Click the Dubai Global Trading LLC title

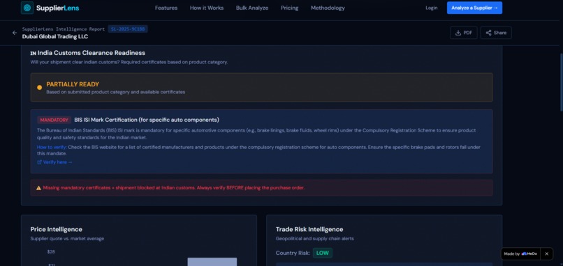coord(55,36)
